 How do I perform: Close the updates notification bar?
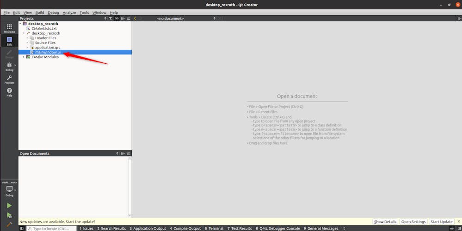click(459, 221)
